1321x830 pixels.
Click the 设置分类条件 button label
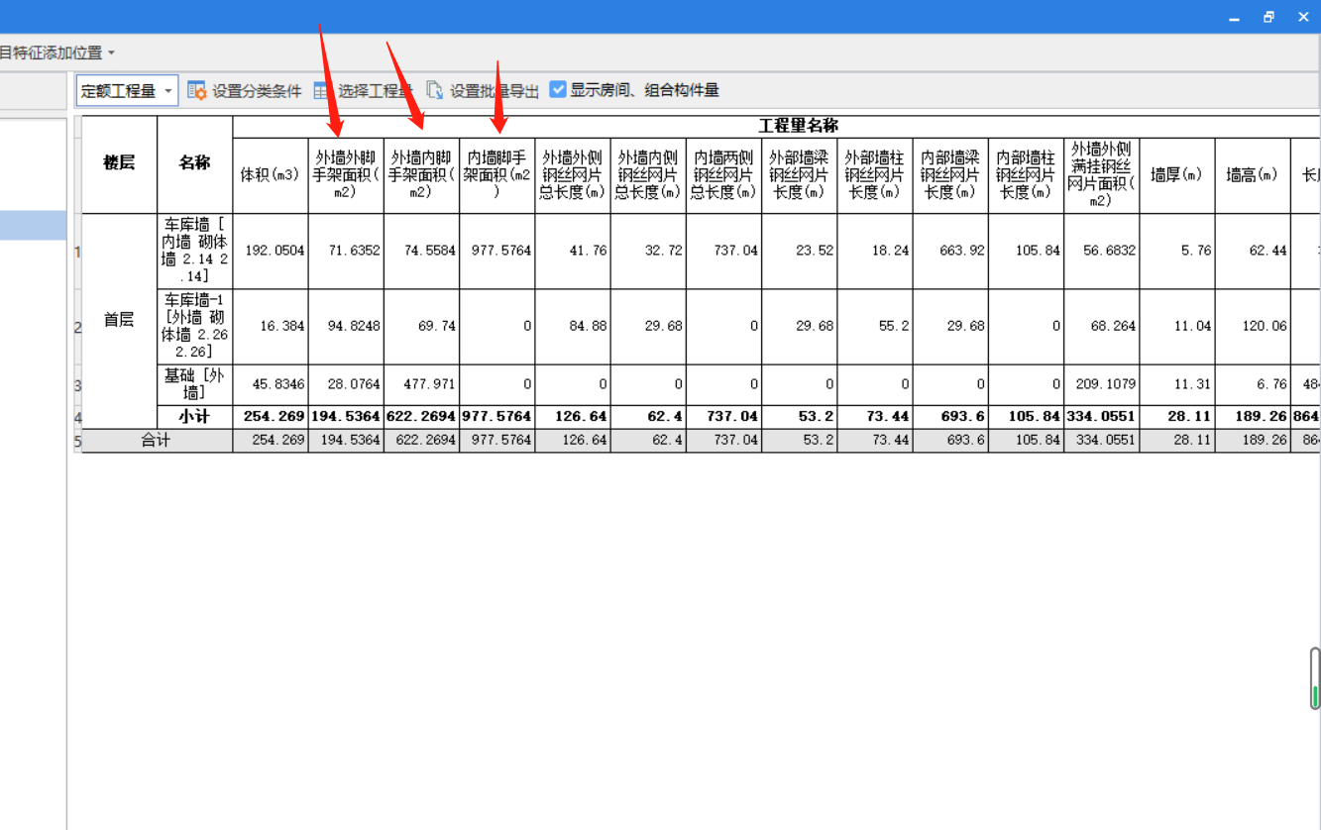coord(257,91)
